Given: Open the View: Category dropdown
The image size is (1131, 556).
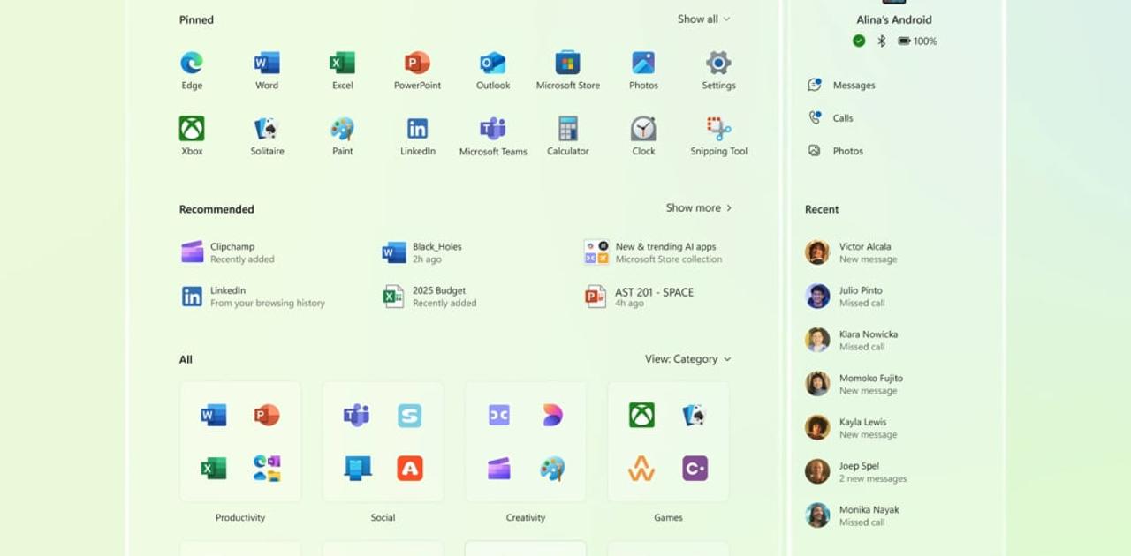Looking at the screenshot, I should click(688, 359).
